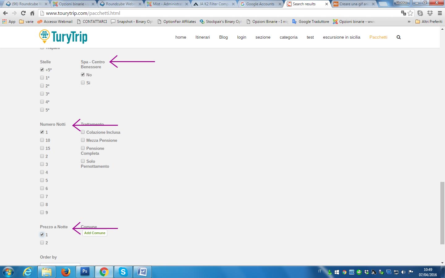Close the Search results tab
The image size is (445, 278).
[x=327, y=4]
